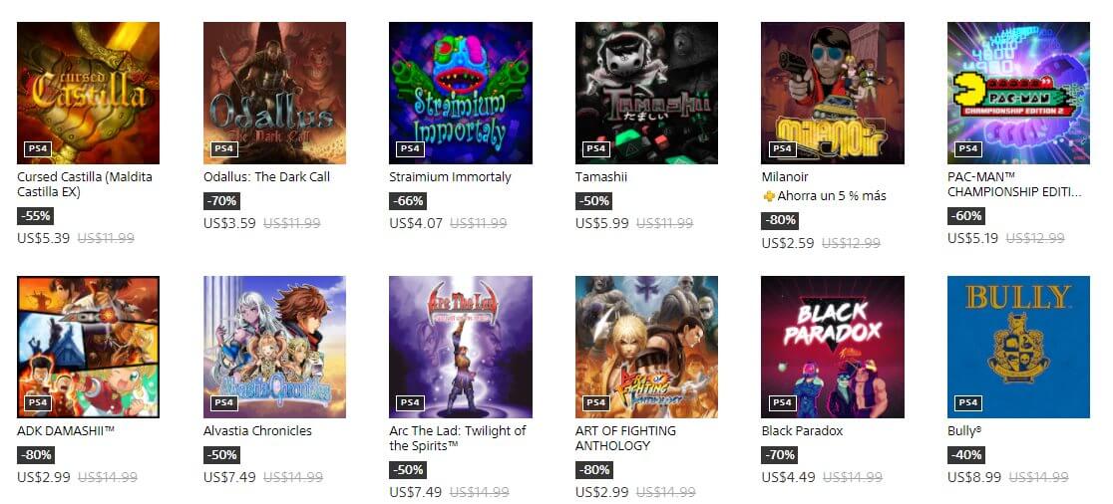Click the PS Plus icon under Milanoir
This screenshot has width=1113, height=504.
pos(768,196)
